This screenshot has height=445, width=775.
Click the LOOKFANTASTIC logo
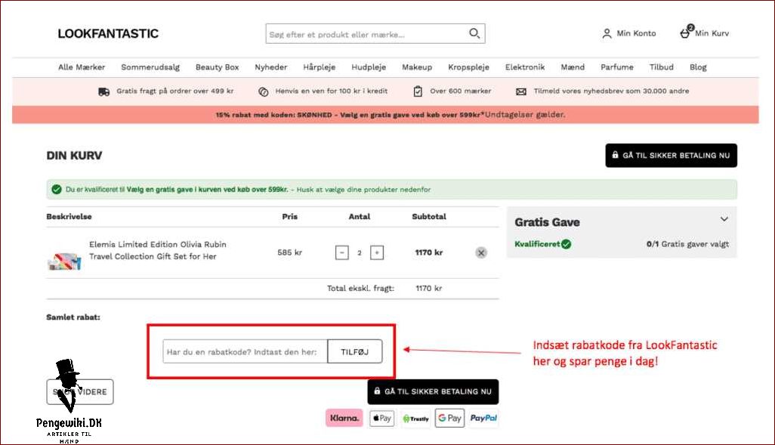(x=108, y=34)
